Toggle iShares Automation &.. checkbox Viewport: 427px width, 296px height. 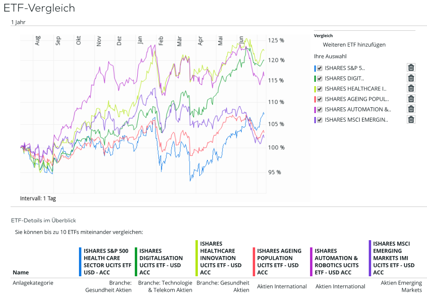tap(320, 109)
